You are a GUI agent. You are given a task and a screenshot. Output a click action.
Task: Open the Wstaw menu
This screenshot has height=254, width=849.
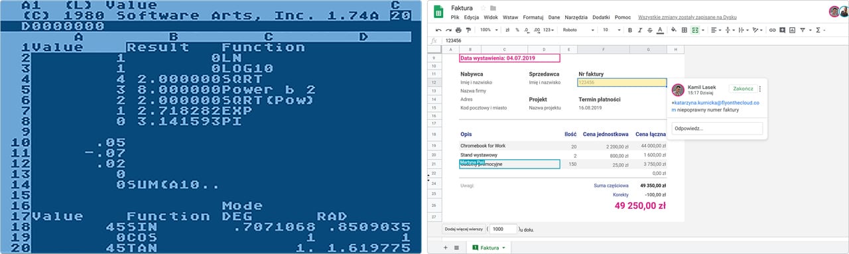(x=511, y=18)
